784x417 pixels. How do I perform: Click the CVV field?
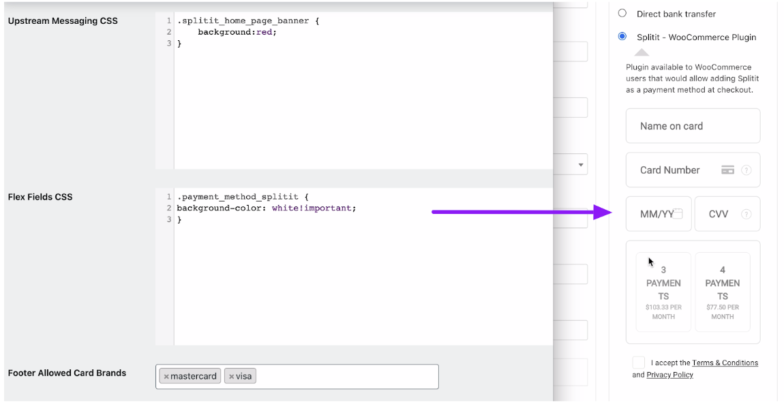[727, 214]
